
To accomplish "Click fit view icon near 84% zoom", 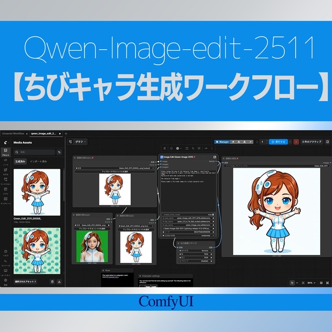I will [x=303, y=283].
